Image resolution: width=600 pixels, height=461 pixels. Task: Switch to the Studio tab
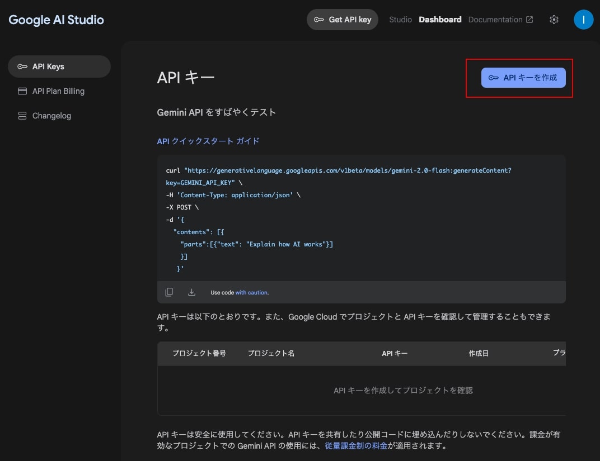[x=400, y=20]
